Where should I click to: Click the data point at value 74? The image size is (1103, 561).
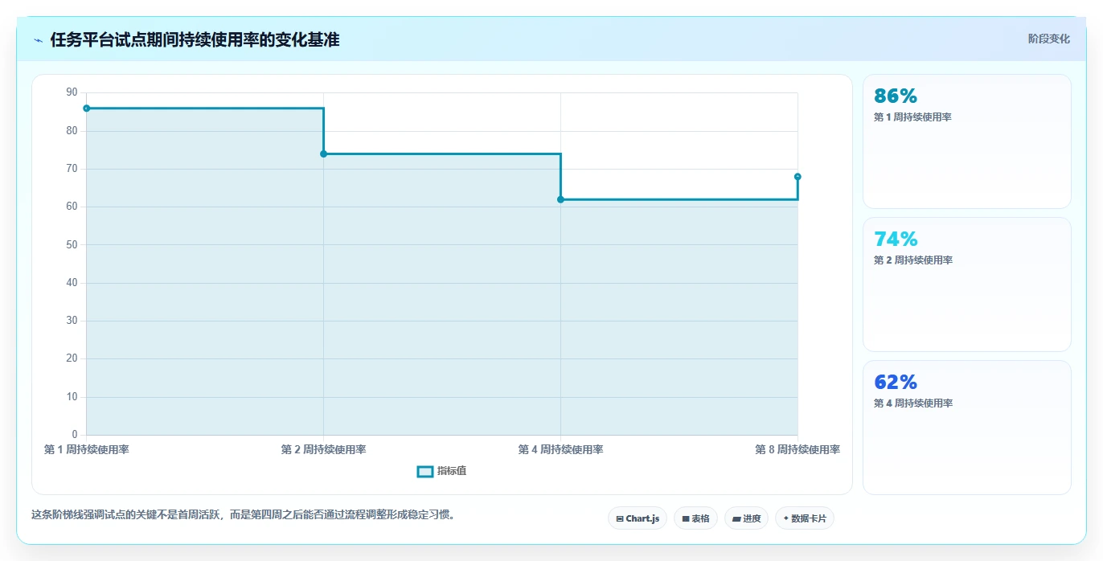pyautogui.click(x=323, y=154)
